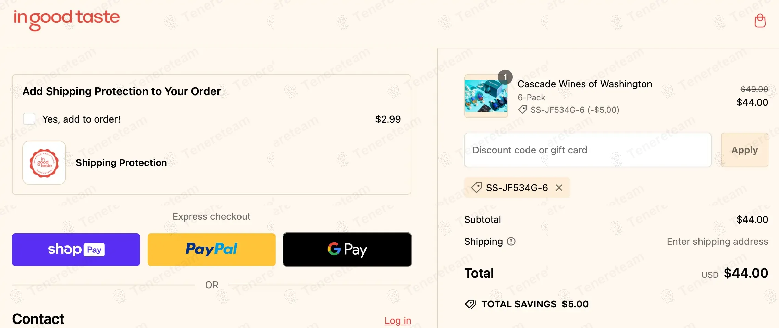Select Google Pay express checkout
The image size is (779, 328).
347,250
